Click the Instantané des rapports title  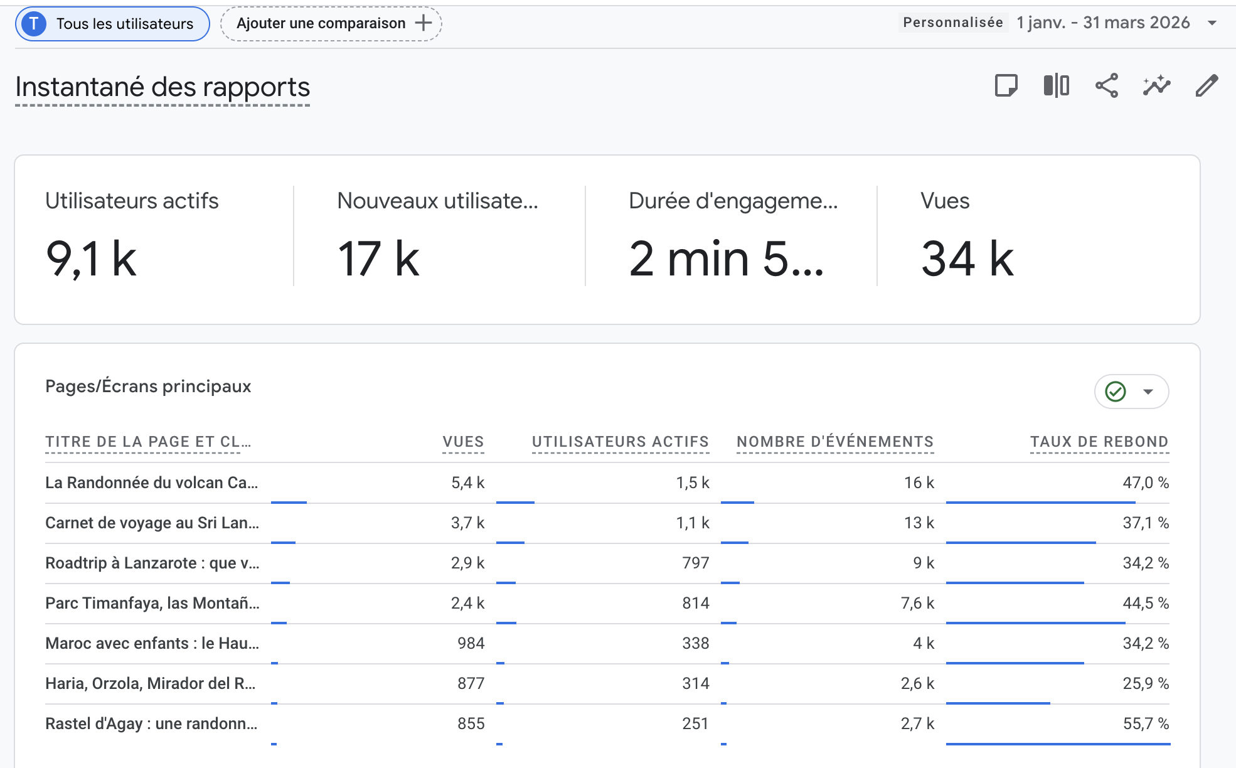pyautogui.click(x=162, y=87)
